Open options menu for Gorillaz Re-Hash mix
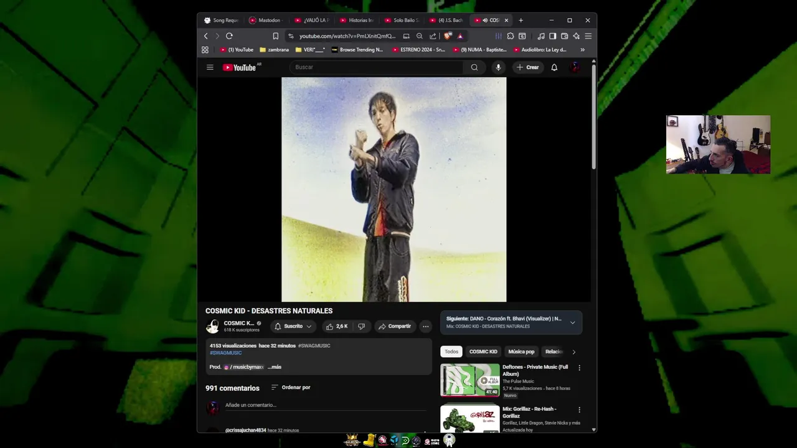Screen dimensions: 797x448 click(x=579, y=410)
